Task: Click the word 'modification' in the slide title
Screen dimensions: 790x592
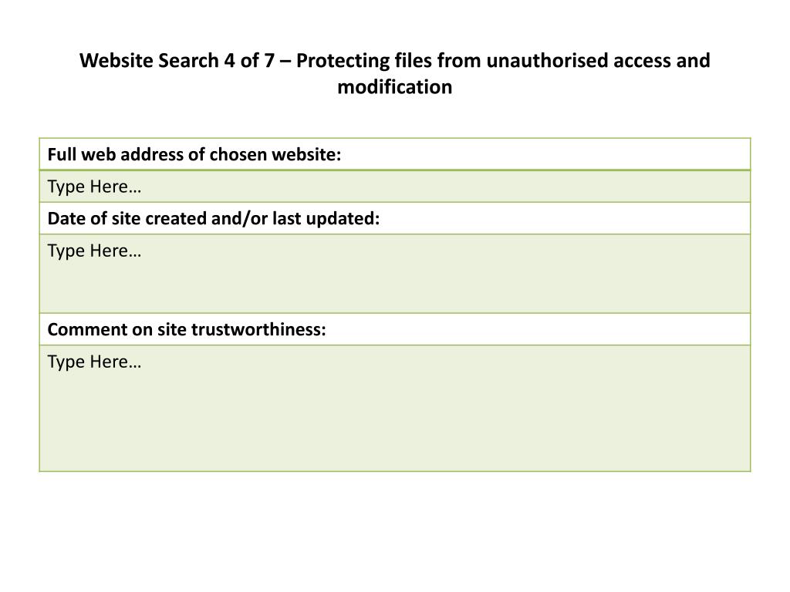Action: pos(394,87)
